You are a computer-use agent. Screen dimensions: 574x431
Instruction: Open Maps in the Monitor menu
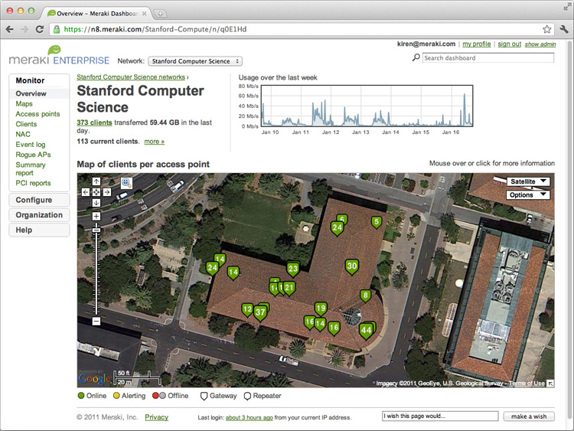[24, 103]
